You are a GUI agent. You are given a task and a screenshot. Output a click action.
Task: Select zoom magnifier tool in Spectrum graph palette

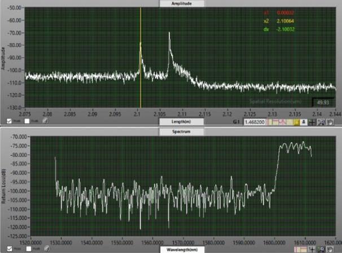coord(320,248)
